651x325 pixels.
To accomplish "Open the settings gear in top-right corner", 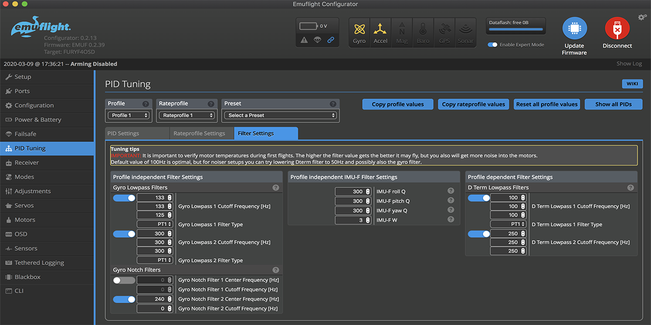I will pyautogui.click(x=642, y=17).
